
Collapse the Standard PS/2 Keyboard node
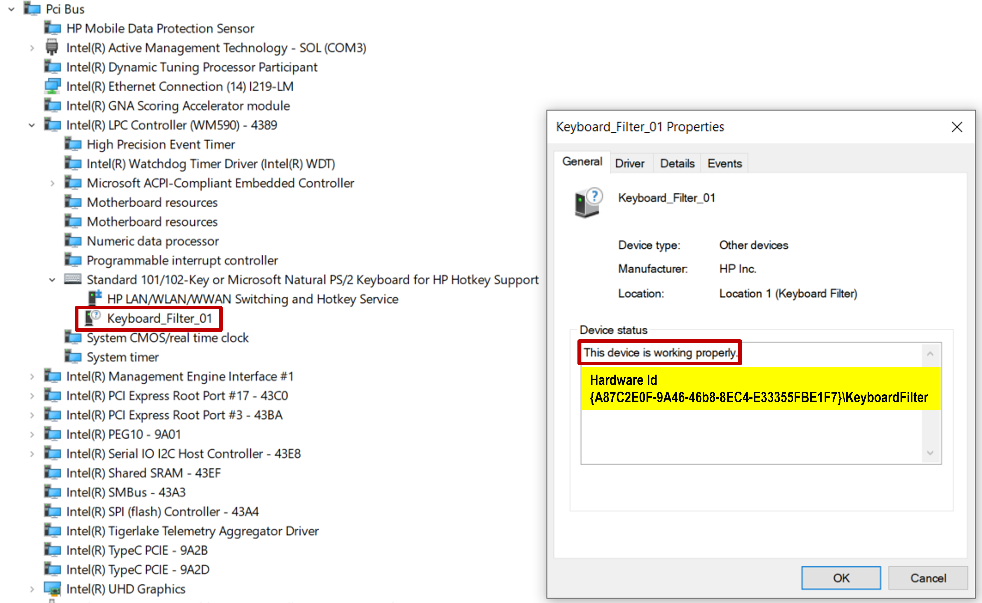coord(52,280)
